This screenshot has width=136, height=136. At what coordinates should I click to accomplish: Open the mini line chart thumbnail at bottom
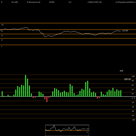point(67,130)
